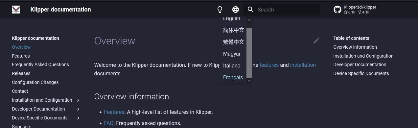Screen dimensions: 418x128
Task: Open Releases in left sidebar
Action: pyautogui.click(x=21, y=73)
